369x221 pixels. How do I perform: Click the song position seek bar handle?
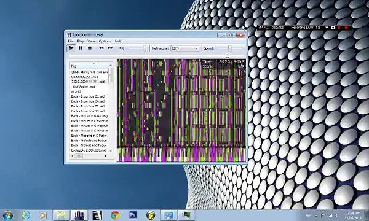227,56
